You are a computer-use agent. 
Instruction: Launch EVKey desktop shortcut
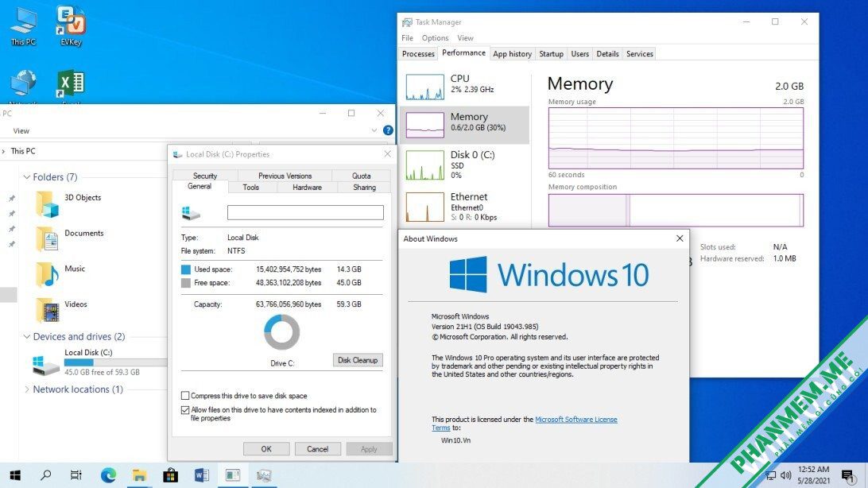(x=71, y=26)
